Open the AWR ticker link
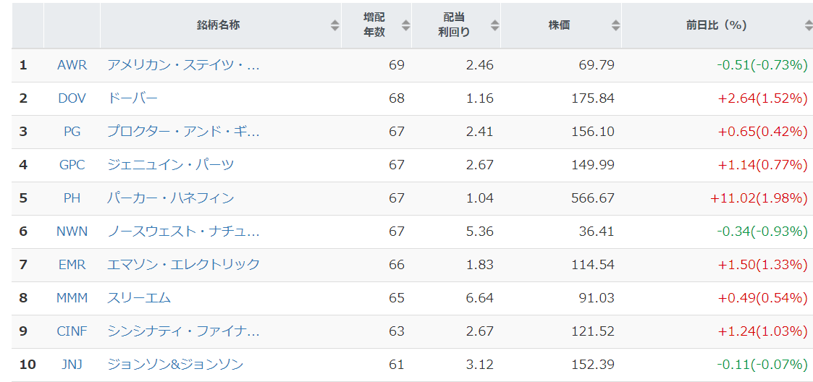The width and height of the screenshot is (813, 382). [72, 65]
